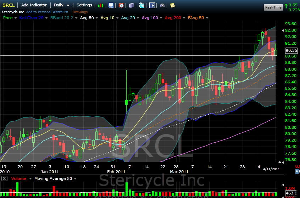Open the Avg 50 indicator dropdown
300x198 pixels.
[x=96, y=18]
